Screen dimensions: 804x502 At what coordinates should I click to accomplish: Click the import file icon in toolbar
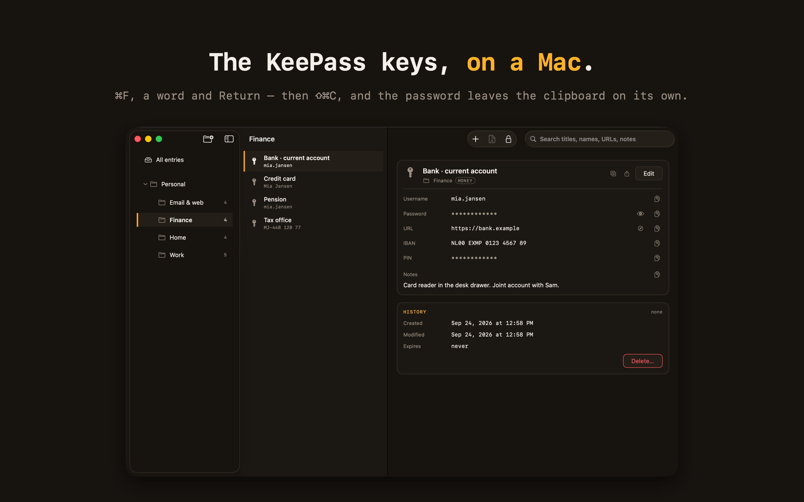click(x=492, y=139)
